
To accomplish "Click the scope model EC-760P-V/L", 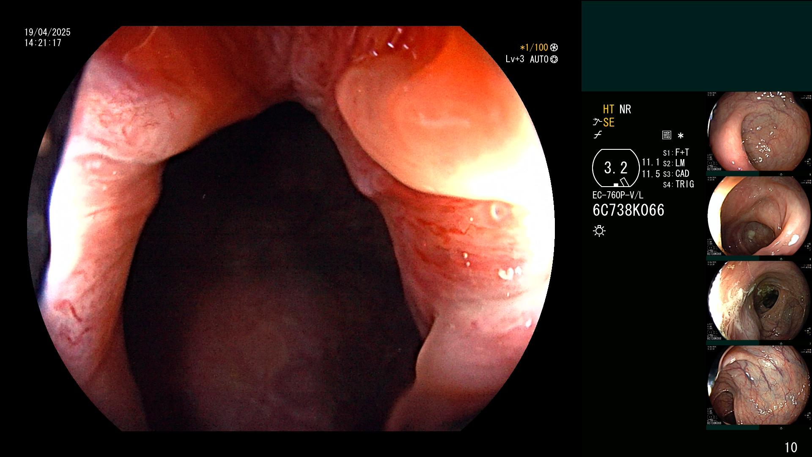I will pos(617,195).
